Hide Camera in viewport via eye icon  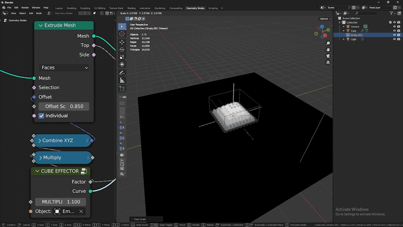click(394, 26)
